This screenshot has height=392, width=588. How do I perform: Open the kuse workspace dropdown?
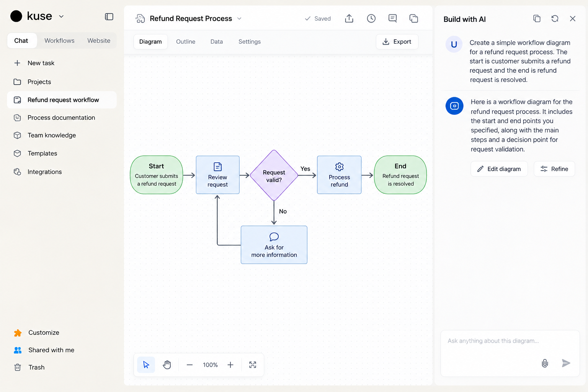[61, 16]
